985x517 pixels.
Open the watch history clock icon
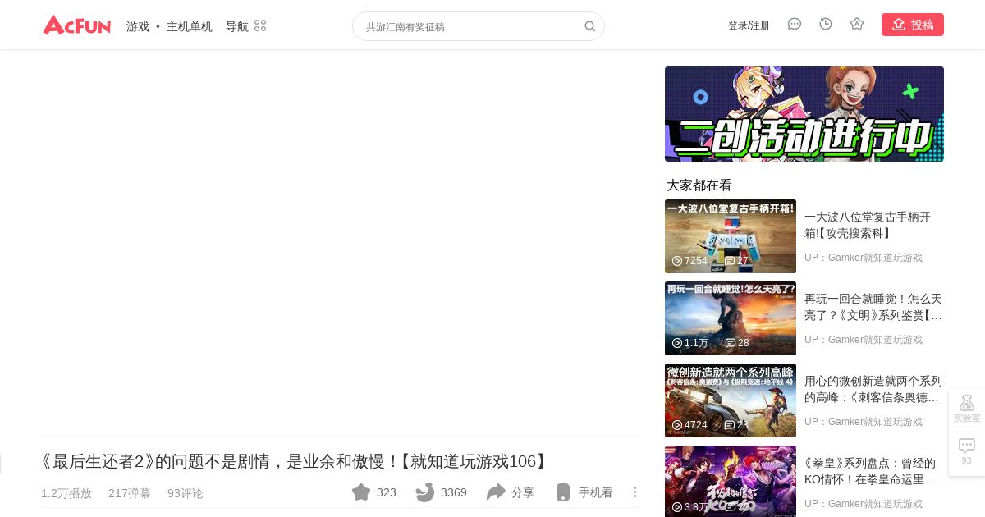[x=826, y=25]
